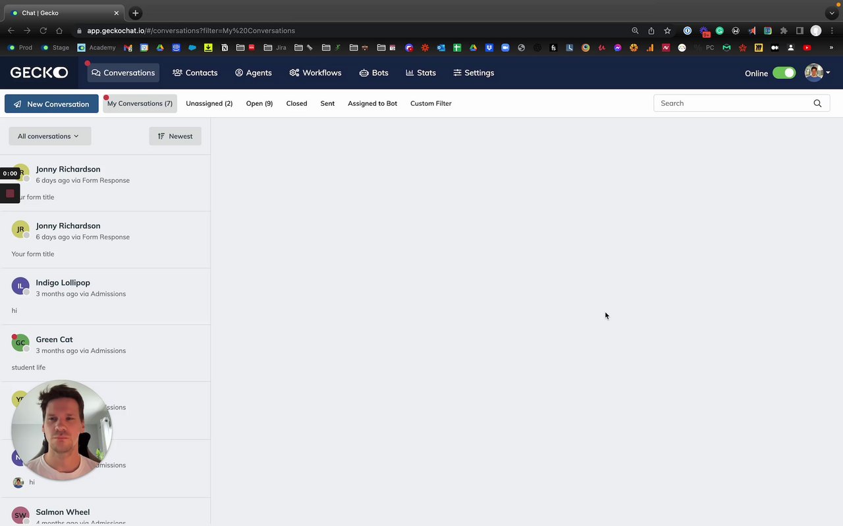Open the browser zoom magnifier icon
This screenshot has width=843, height=526.
tap(635, 30)
